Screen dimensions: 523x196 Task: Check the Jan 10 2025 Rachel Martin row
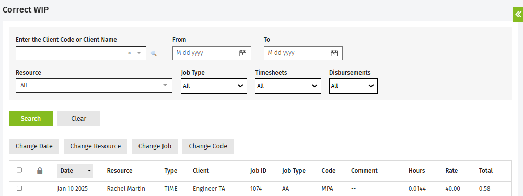pos(19,188)
